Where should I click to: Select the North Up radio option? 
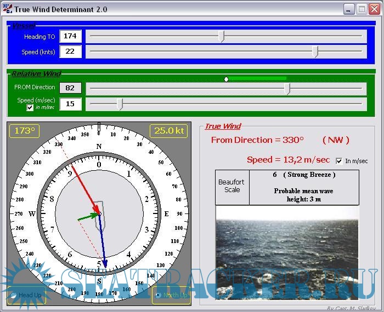point(158,296)
